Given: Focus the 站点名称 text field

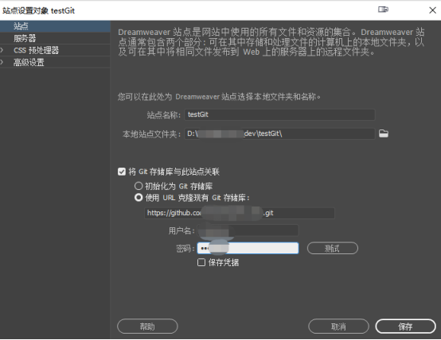Looking at the screenshot, I should tap(279, 114).
